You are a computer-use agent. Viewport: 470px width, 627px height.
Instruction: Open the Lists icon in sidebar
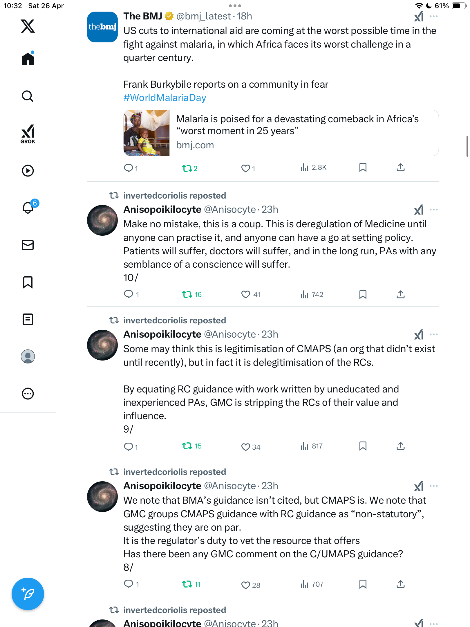pos(28,319)
